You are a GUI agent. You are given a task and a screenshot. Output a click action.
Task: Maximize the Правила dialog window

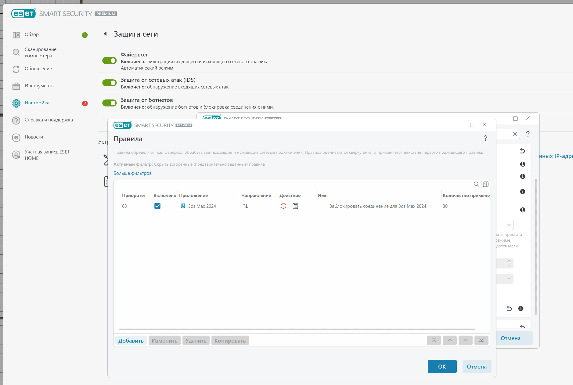tap(472, 125)
